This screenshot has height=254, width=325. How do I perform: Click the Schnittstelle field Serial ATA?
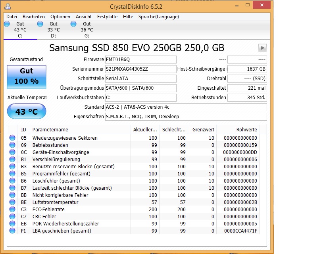tap(141, 79)
